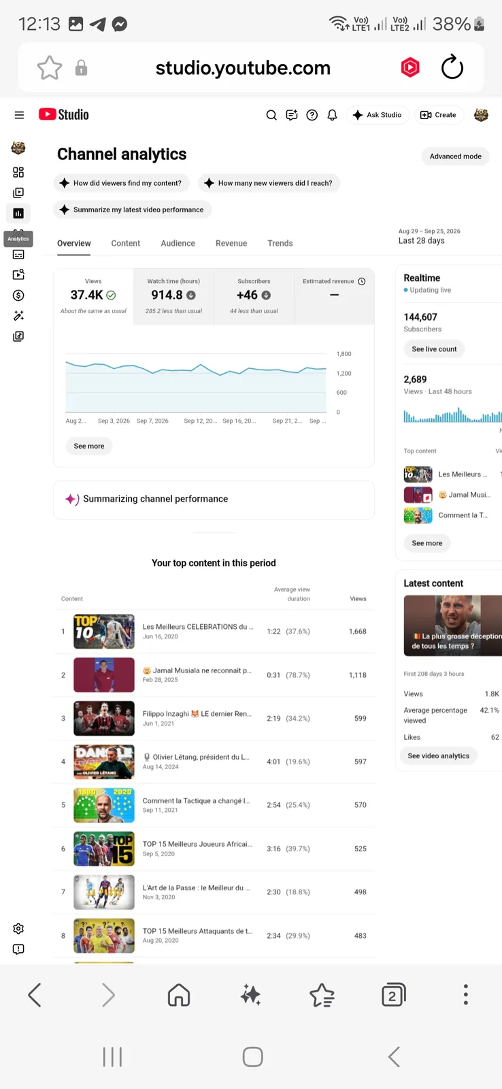Open the browser AI sparkle assistant

coord(250,995)
